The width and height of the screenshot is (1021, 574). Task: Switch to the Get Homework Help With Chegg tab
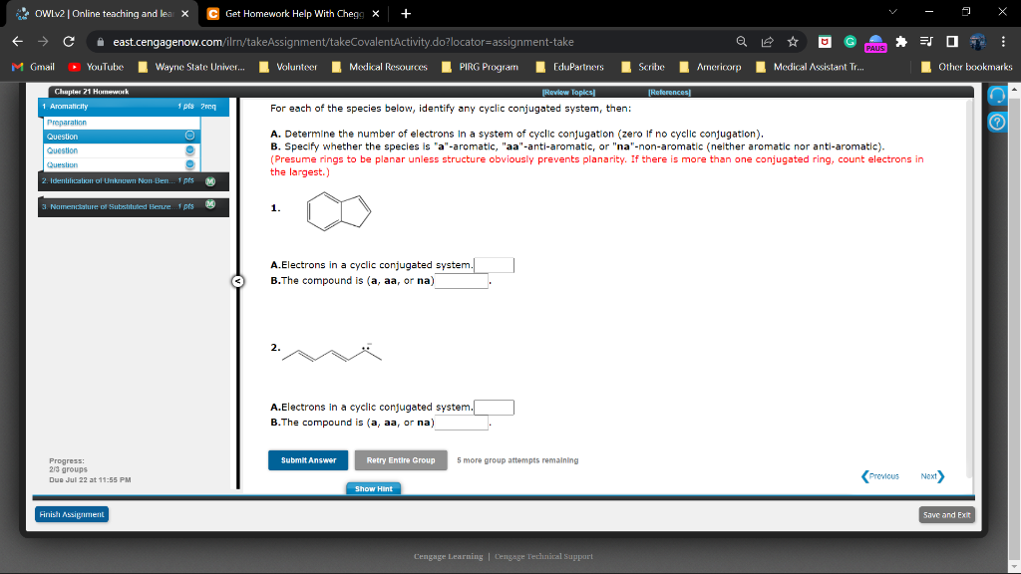293,14
